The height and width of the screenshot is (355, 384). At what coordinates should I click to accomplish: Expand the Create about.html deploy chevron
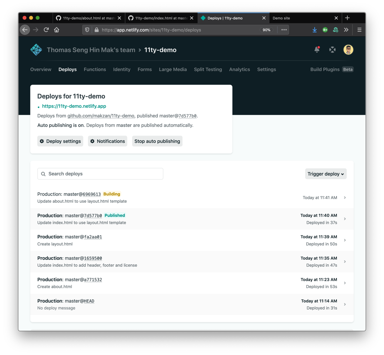(345, 283)
